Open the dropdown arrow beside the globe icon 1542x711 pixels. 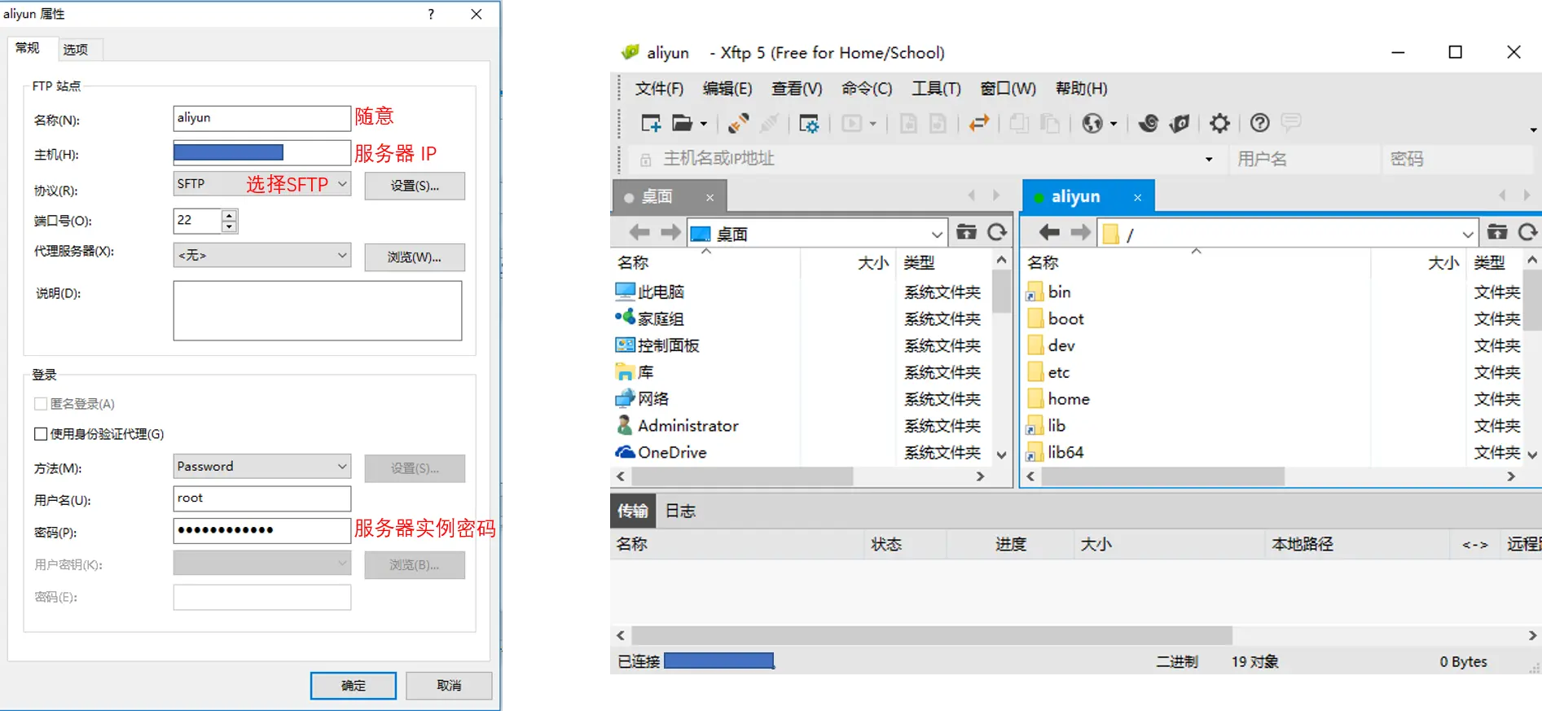pos(1114,124)
